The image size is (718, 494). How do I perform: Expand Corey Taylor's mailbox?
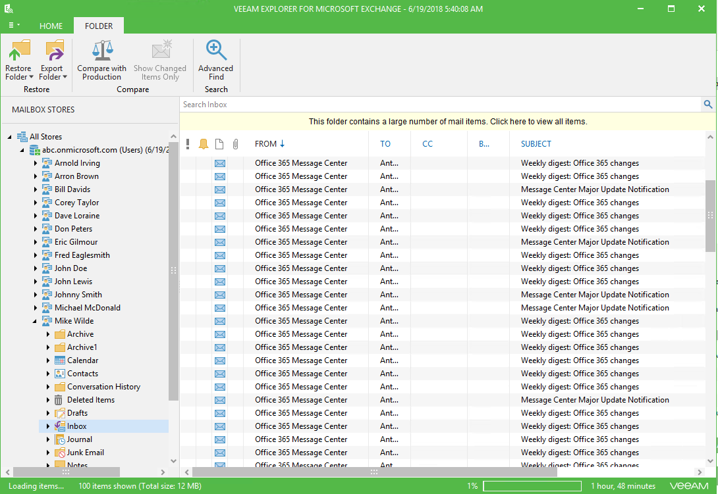click(x=36, y=203)
